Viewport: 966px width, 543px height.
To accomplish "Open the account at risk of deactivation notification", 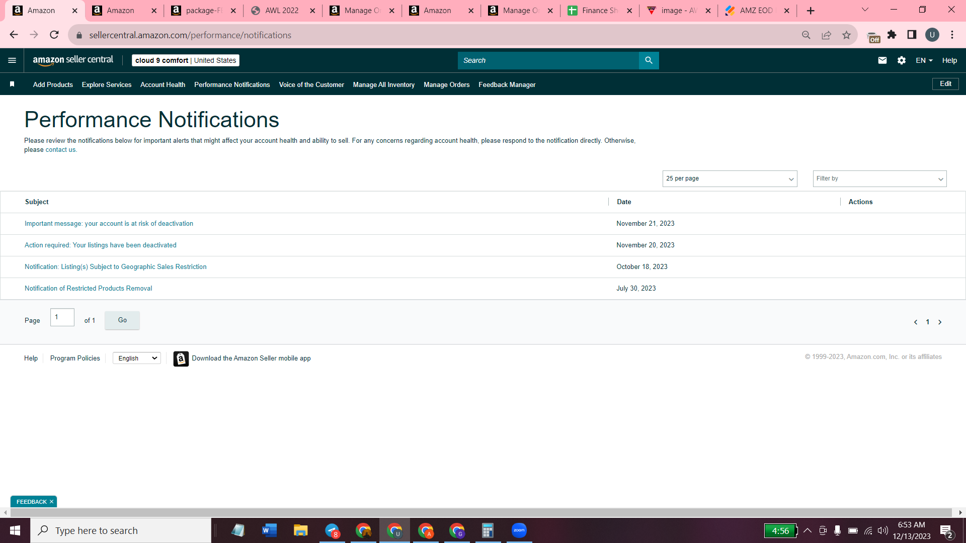I will 109,224.
